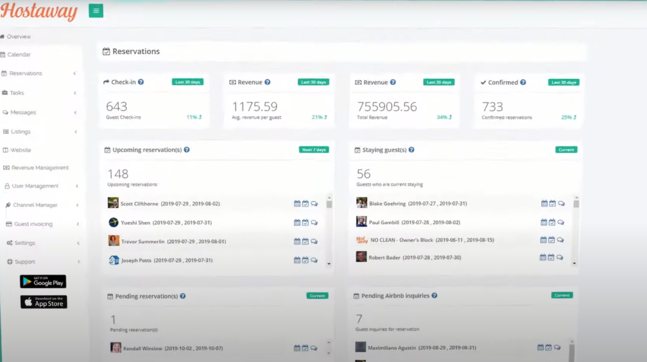Click Download on the App Store badge

[x=43, y=302]
